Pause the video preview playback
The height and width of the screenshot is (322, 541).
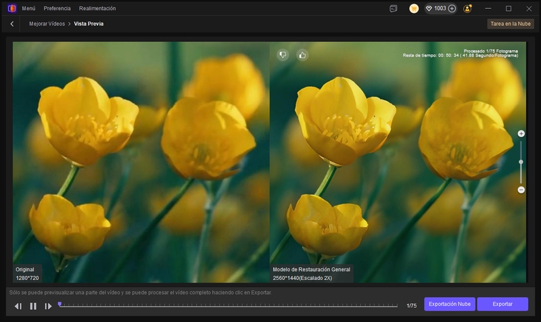pos(33,306)
